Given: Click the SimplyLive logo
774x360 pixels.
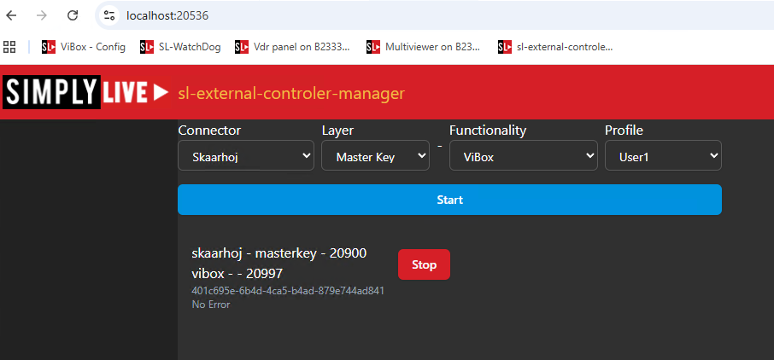Looking at the screenshot, I should [x=86, y=92].
